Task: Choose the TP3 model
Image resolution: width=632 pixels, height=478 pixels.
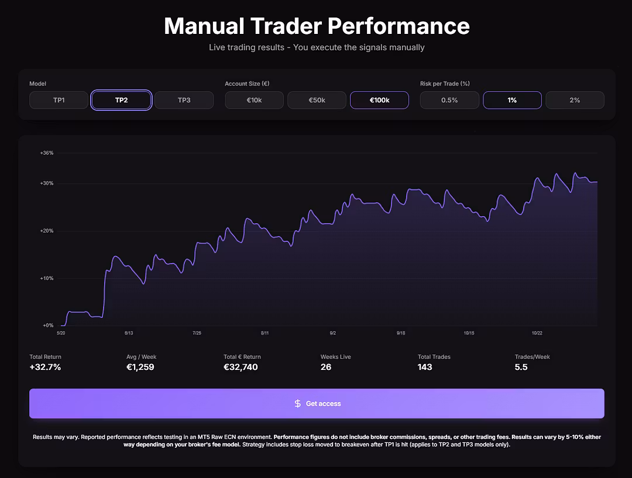Action: point(184,100)
